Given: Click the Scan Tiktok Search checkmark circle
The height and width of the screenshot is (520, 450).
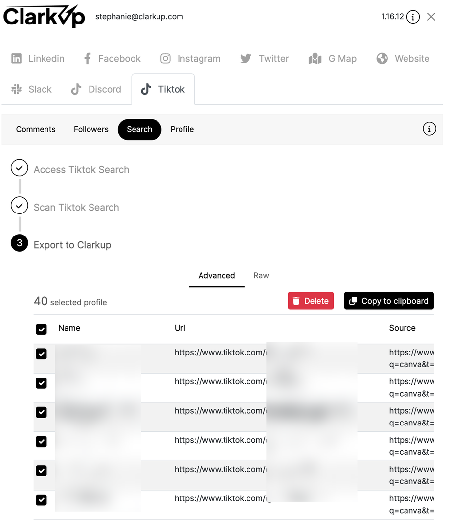Looking at the screenshot, I should pos(20,205).
